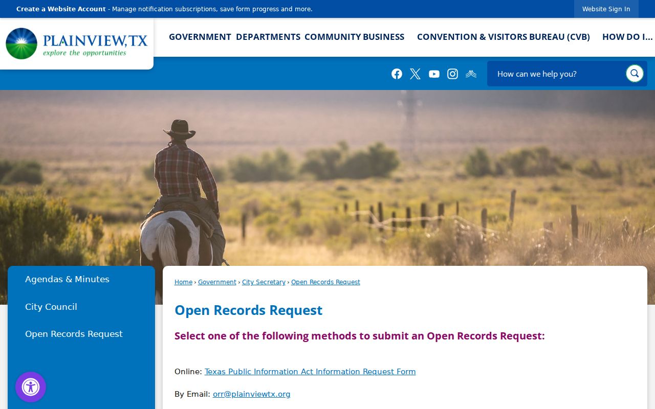Click the Plainview, TX logo
The image size is (655, 409).
(77, 44)
